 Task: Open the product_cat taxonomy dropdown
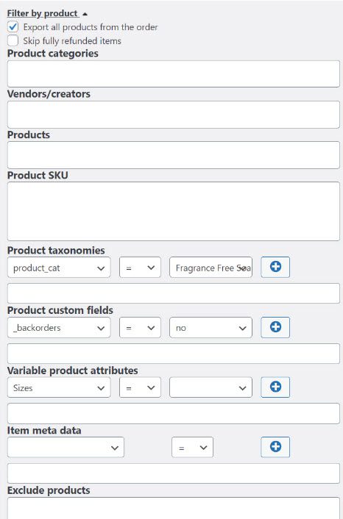pos(59,268)
